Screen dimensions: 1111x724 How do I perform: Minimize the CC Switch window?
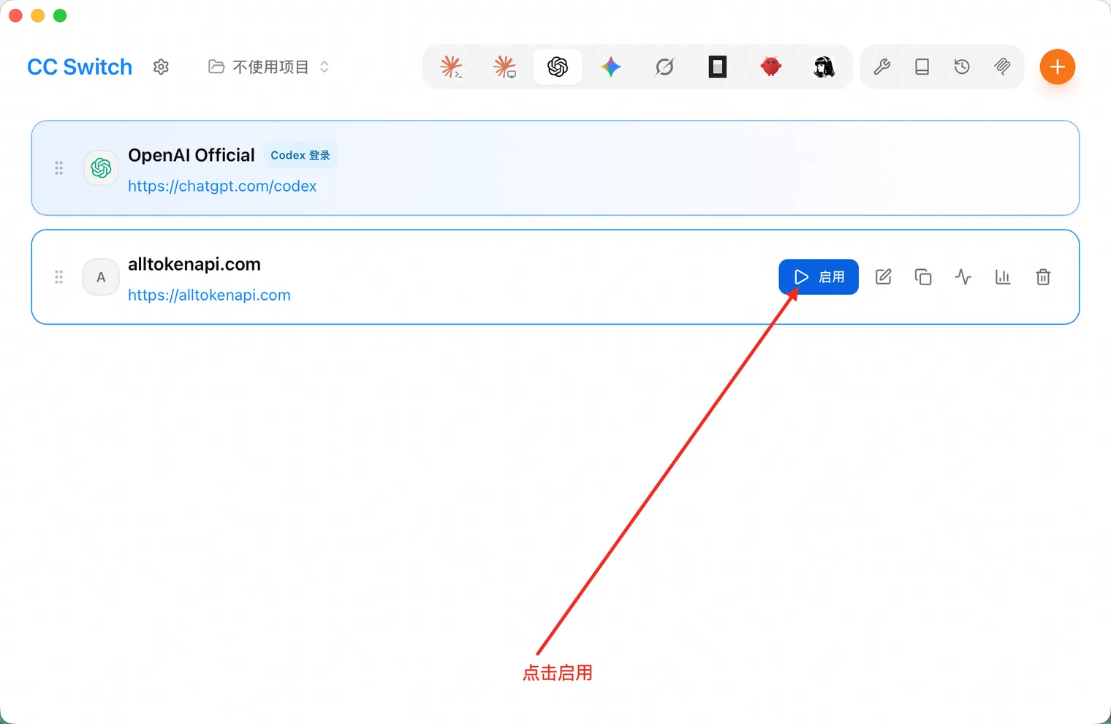point(38,15)
